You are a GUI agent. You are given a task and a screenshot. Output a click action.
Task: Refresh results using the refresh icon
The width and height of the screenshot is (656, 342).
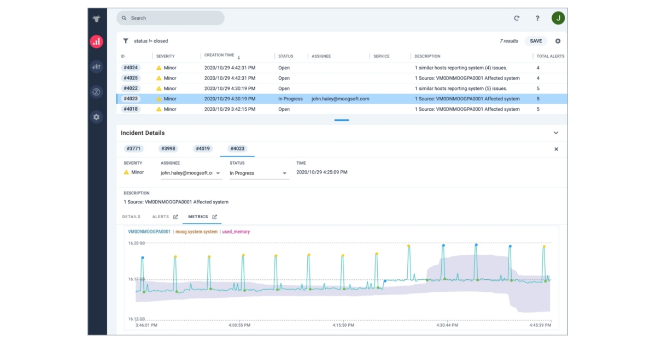click(516, 18)
